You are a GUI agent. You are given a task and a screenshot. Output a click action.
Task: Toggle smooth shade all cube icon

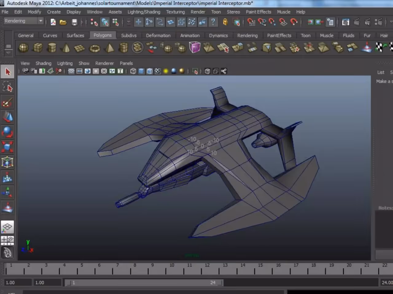[141, 71]
